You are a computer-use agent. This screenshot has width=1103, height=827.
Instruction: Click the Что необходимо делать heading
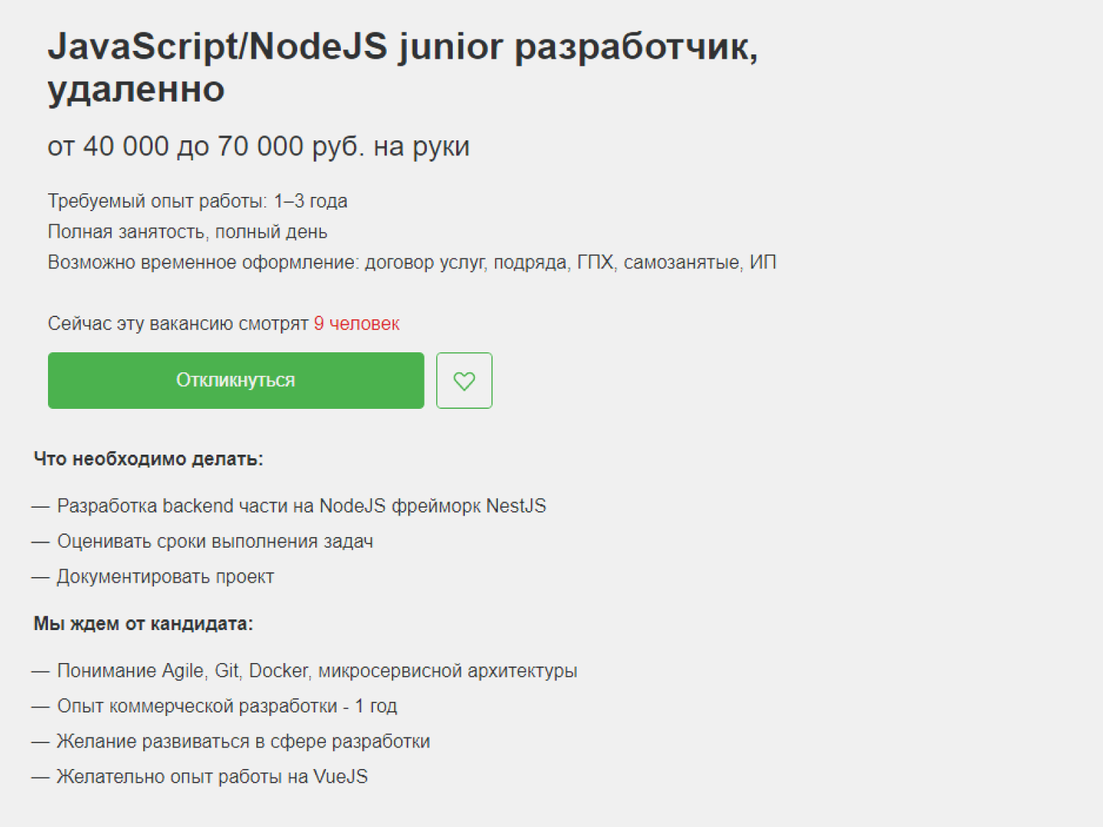pyautogui.click(x=148, y=459)
